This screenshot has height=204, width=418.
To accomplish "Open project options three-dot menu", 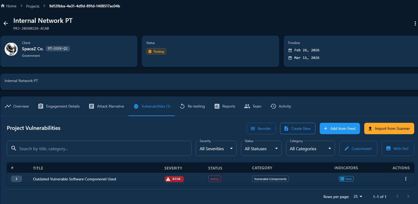I will tap(415, 23).
